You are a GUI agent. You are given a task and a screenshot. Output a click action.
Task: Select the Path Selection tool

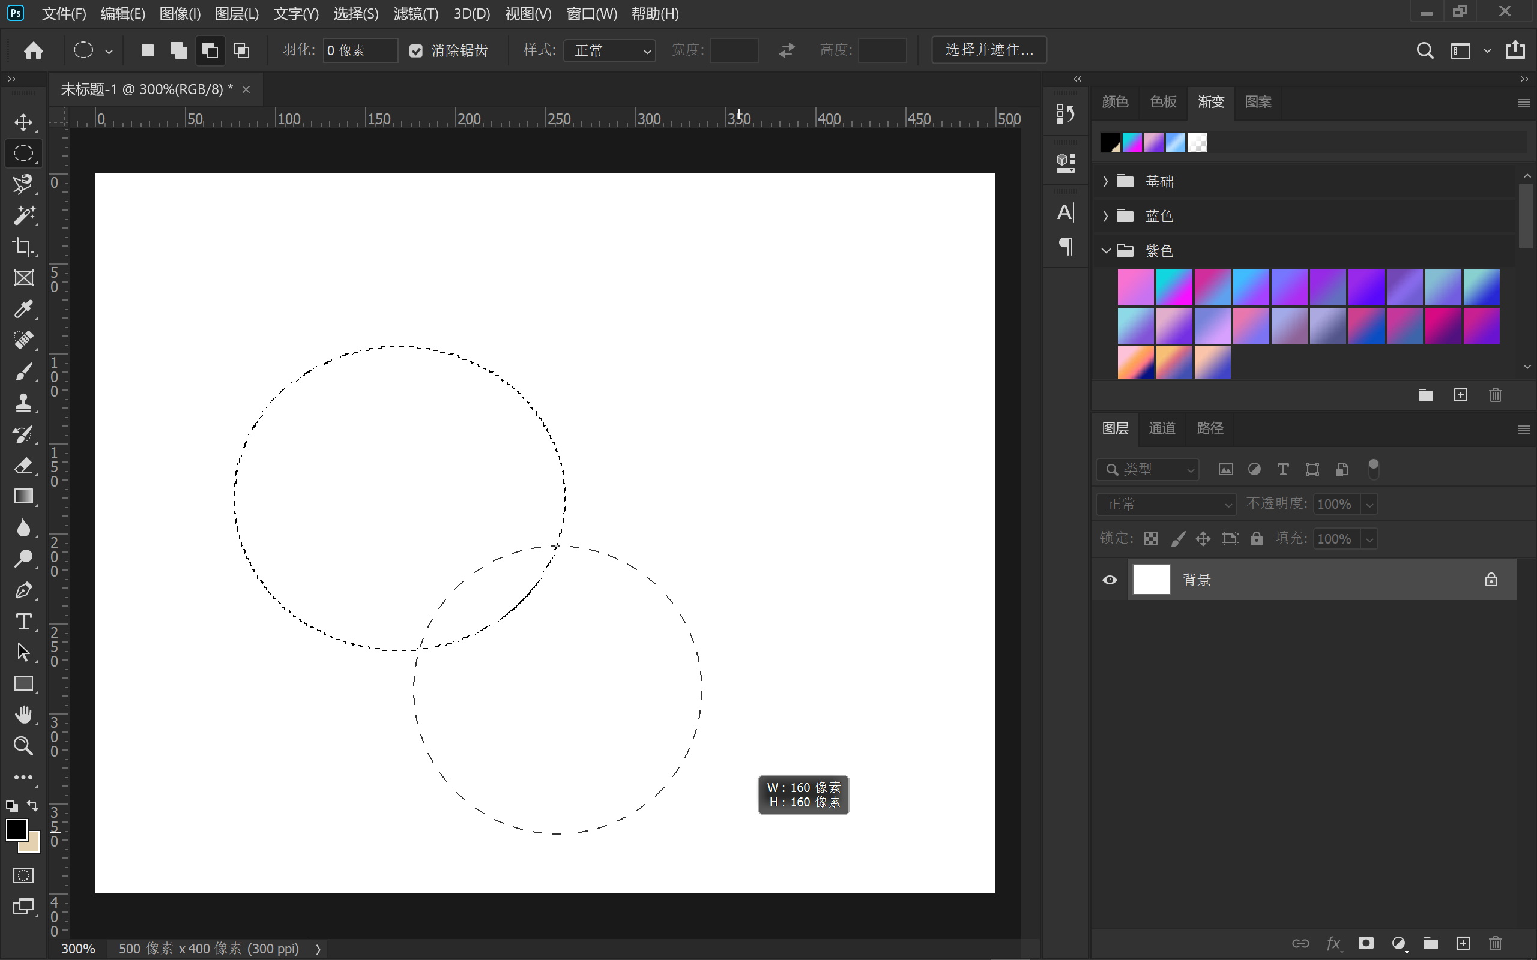click(x=23, y=652)
